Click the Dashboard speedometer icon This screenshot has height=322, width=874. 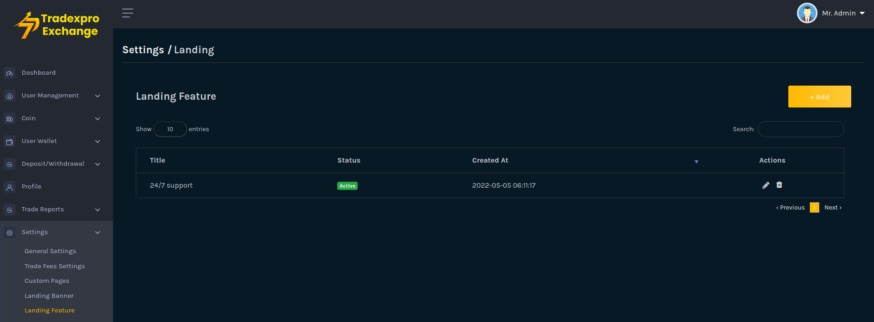click(10, 73)
